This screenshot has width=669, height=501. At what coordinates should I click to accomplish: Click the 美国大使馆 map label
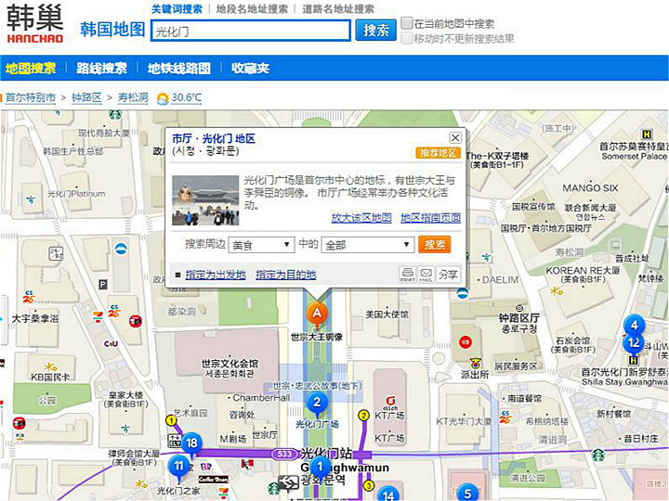coord(387,315)
